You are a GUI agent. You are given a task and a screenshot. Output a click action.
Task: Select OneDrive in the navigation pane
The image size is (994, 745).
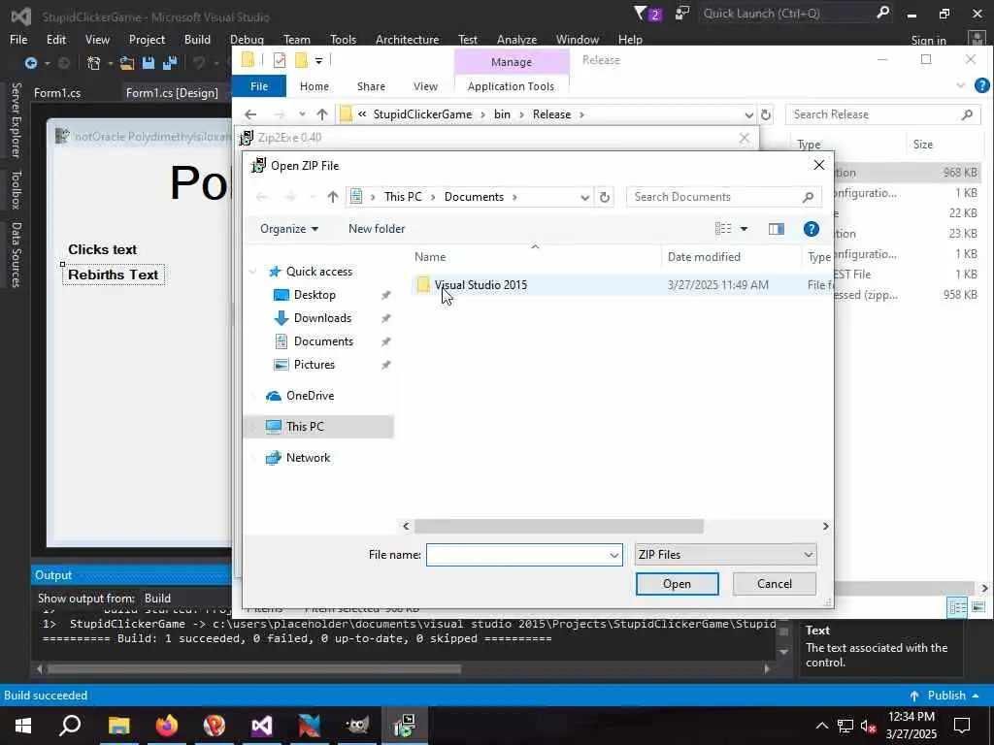(310, 396)
